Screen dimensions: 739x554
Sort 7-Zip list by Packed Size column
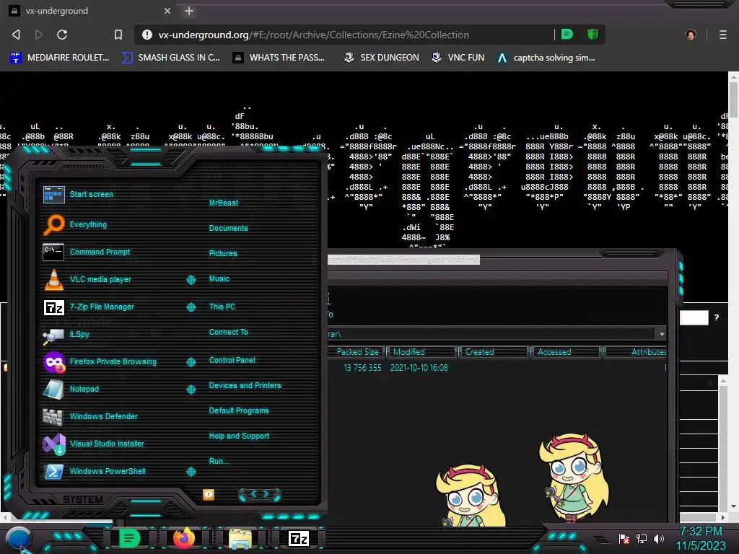click(357, 352)
